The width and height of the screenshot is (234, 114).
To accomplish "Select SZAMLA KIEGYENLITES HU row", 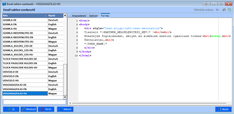I will (x=33, y=41).
